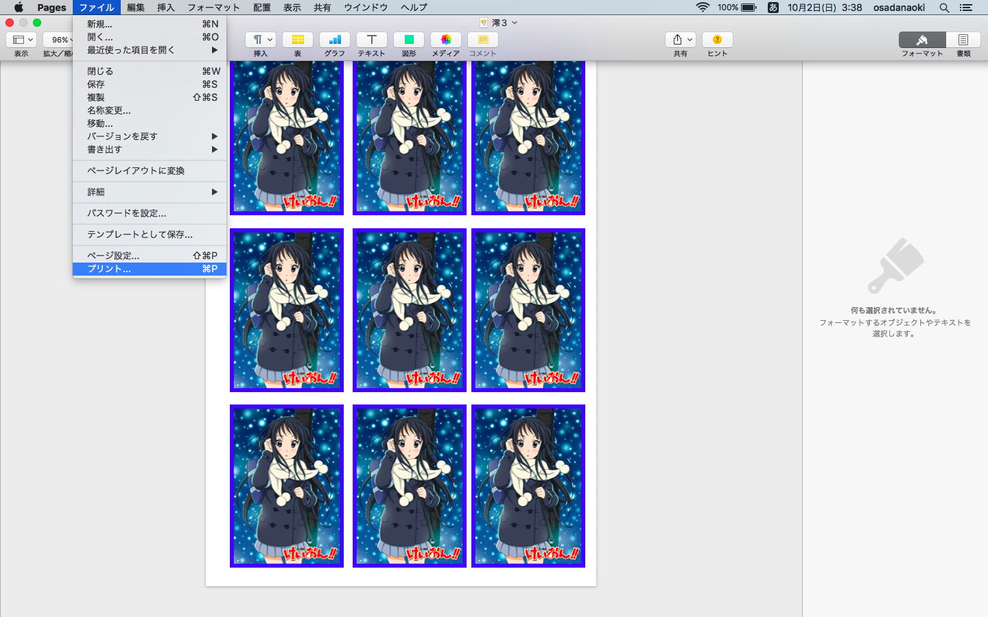
Task: Select the bottom-row left image
Action: click(287, 486)
